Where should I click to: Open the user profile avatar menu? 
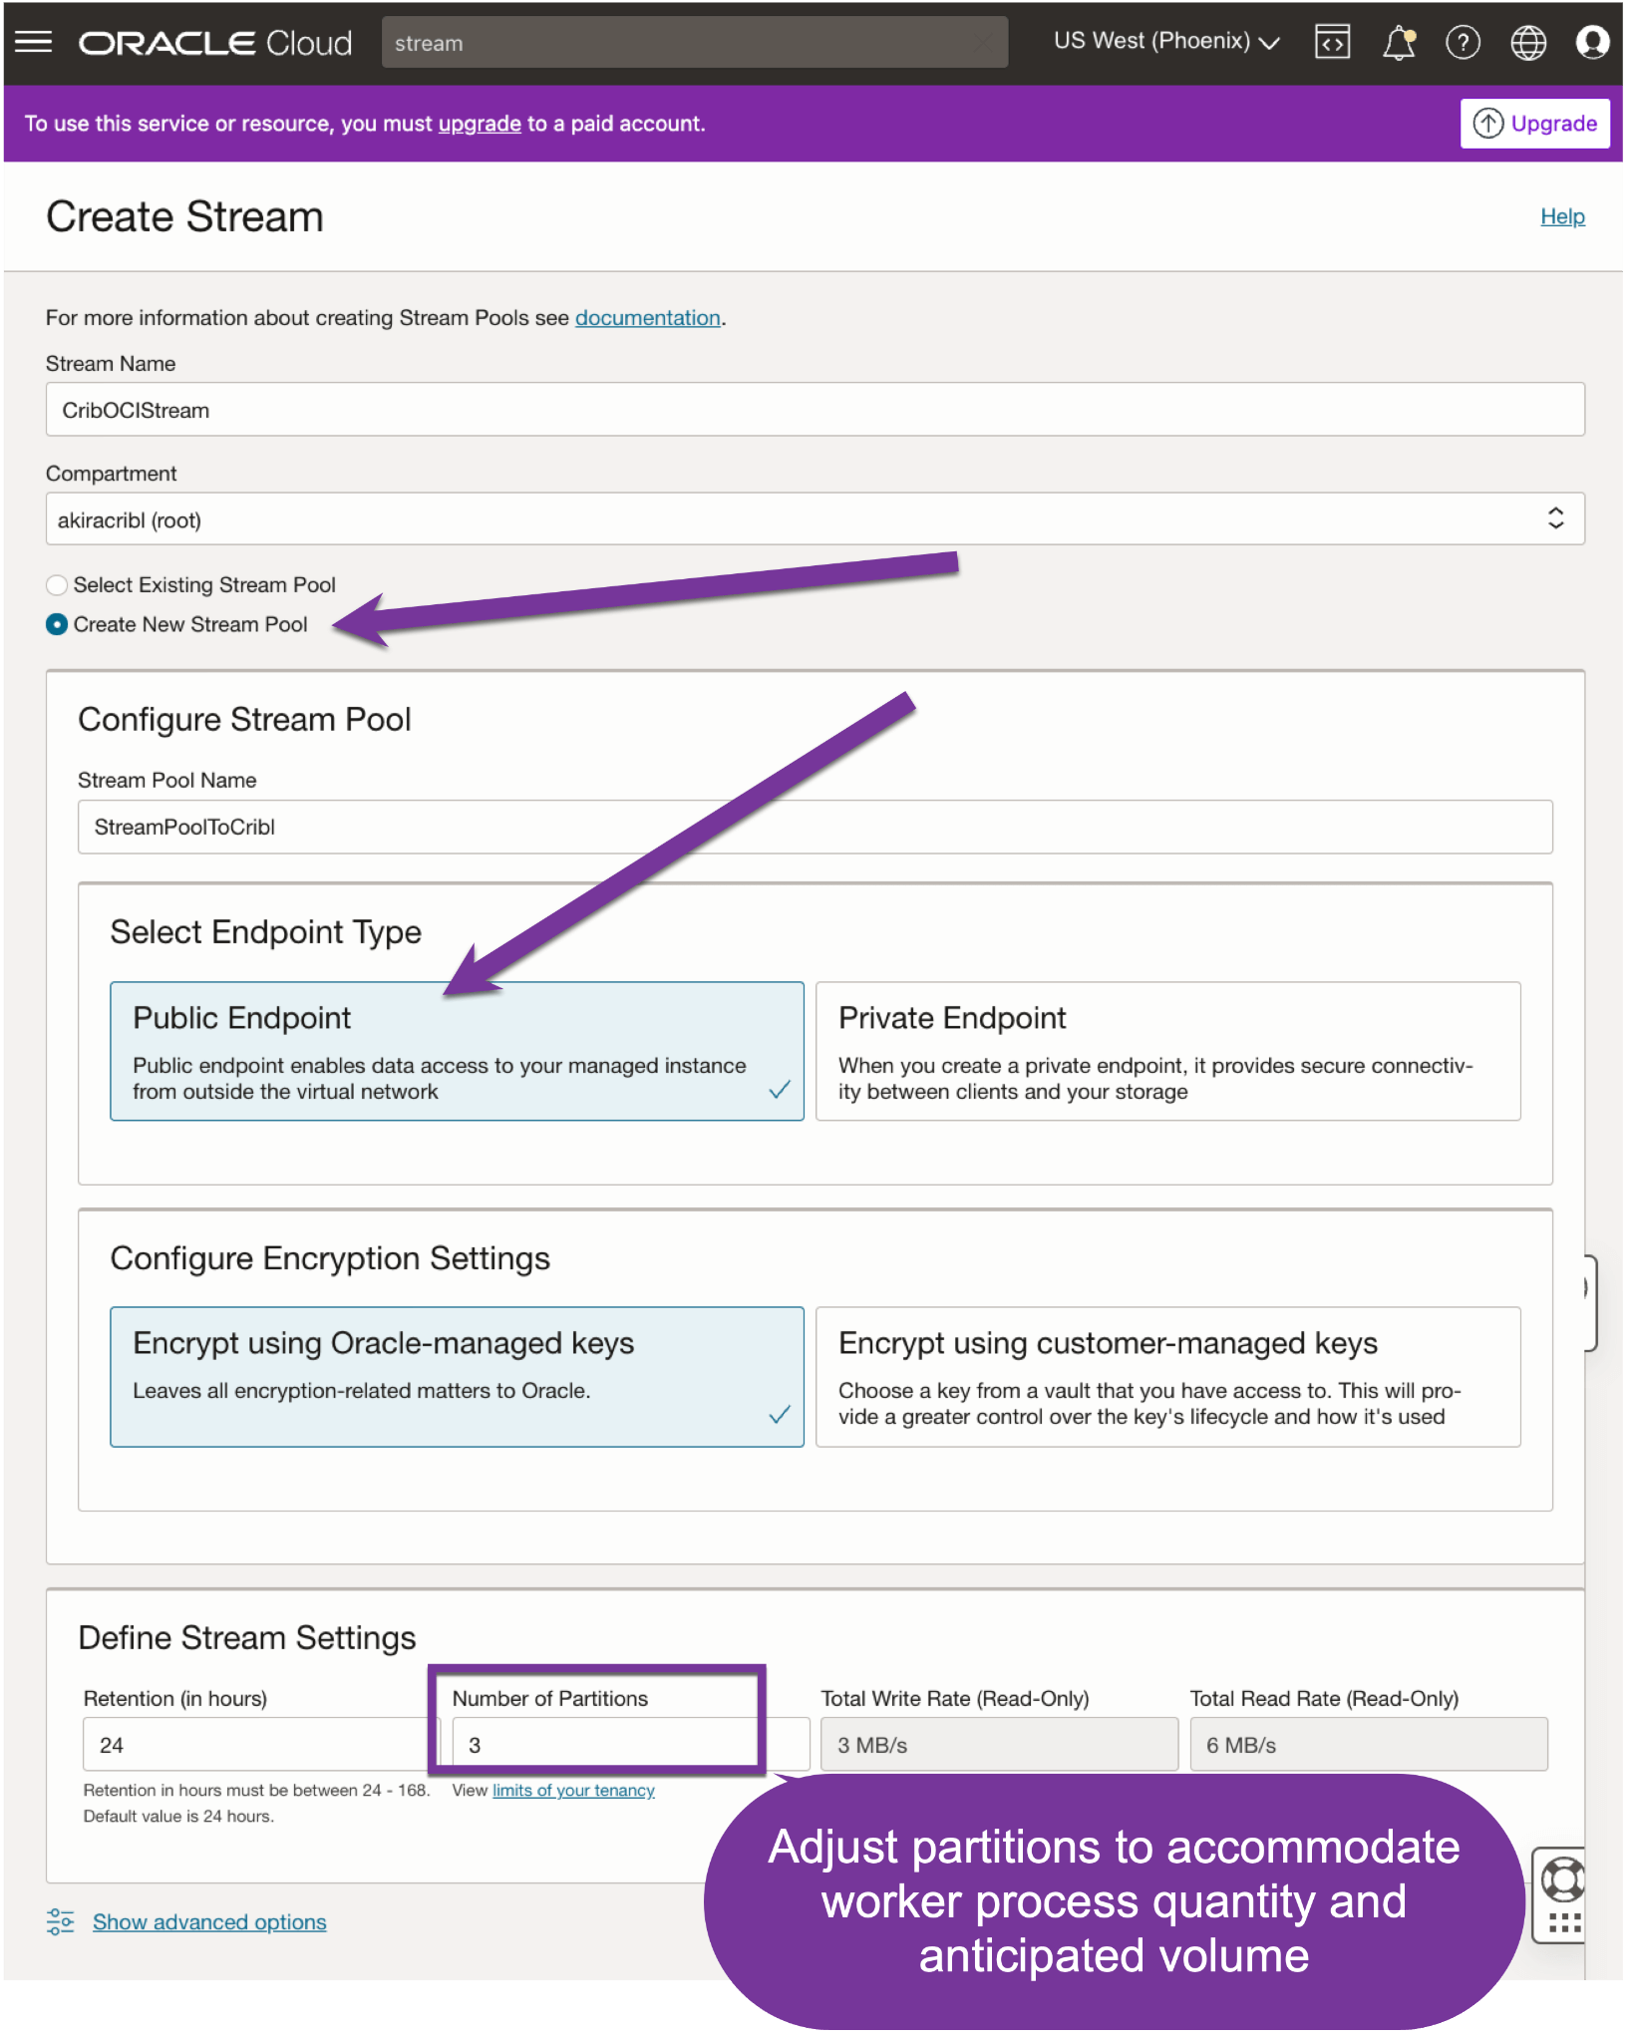(1591, 43)
